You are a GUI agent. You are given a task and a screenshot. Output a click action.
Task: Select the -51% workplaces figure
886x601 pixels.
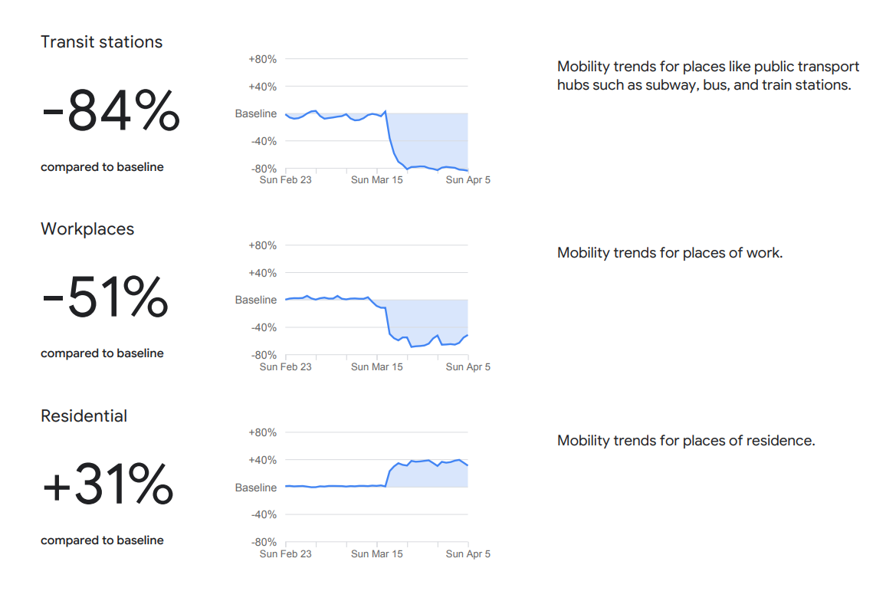[104, 298]
